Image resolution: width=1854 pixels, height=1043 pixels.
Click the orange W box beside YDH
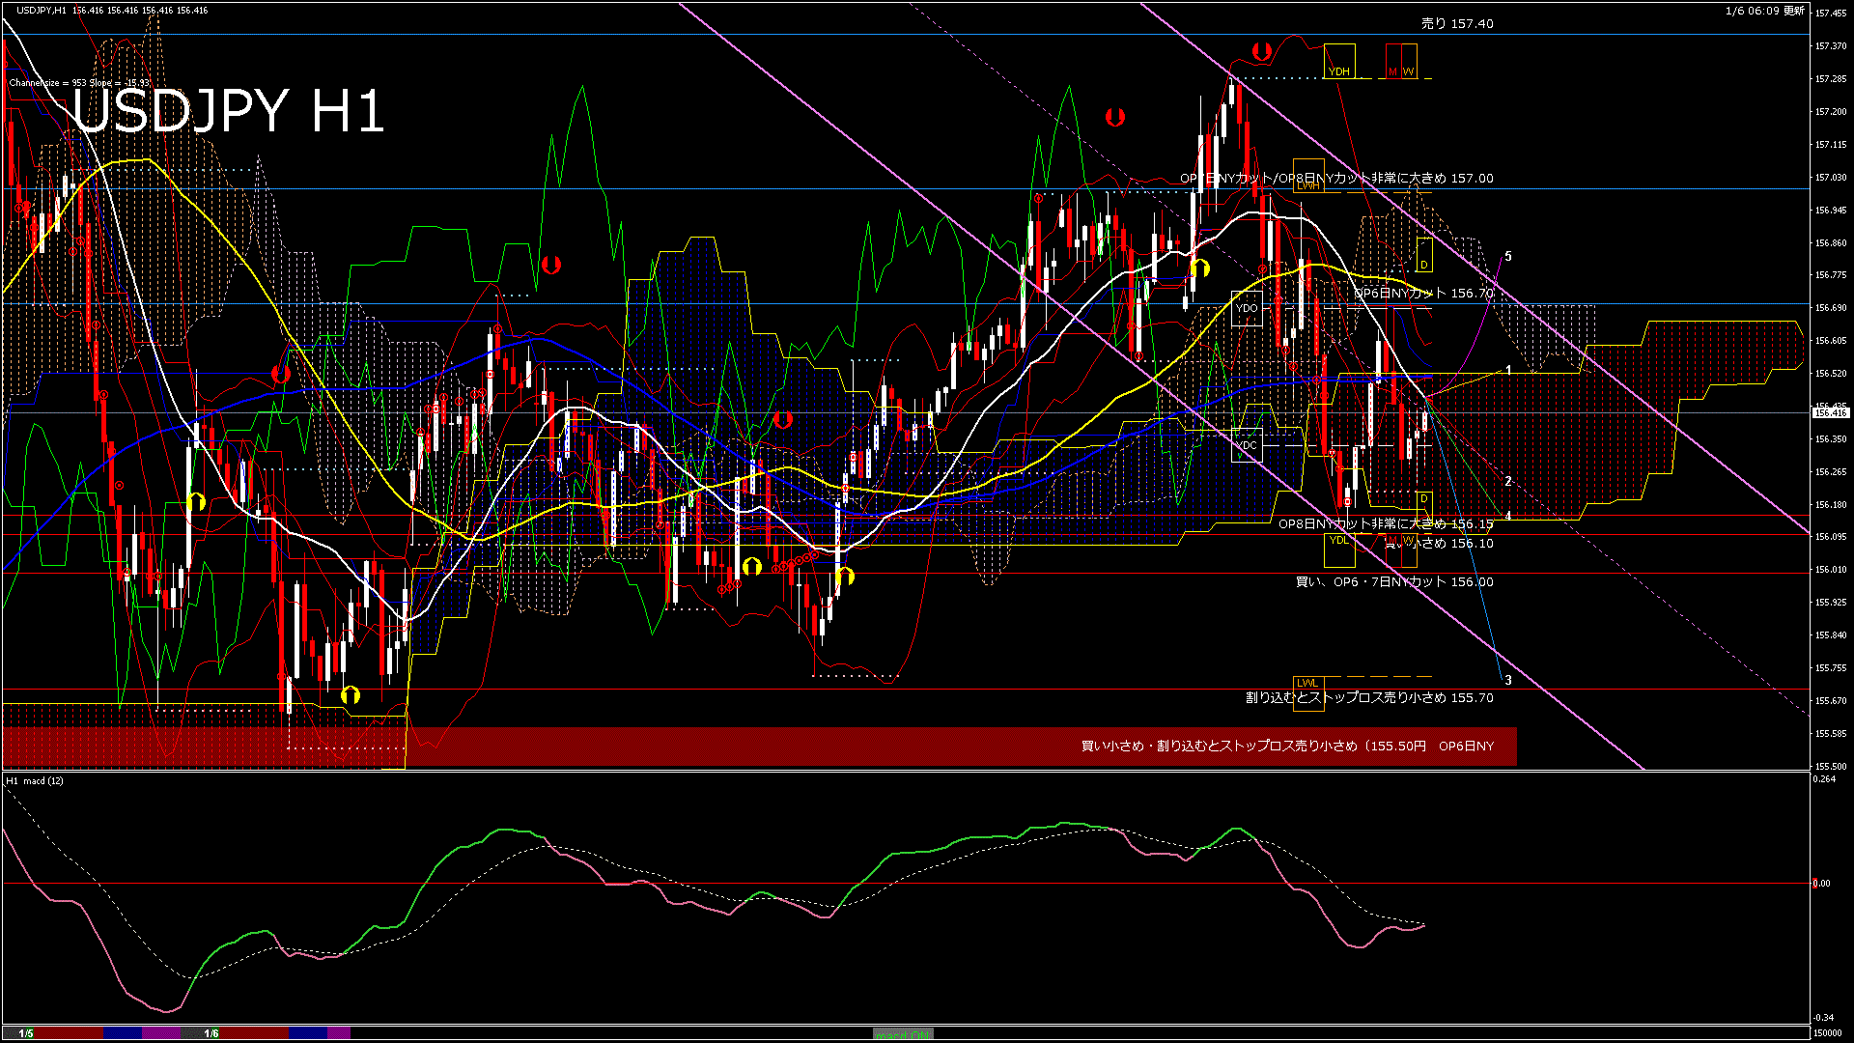(x=1409, y=63)
